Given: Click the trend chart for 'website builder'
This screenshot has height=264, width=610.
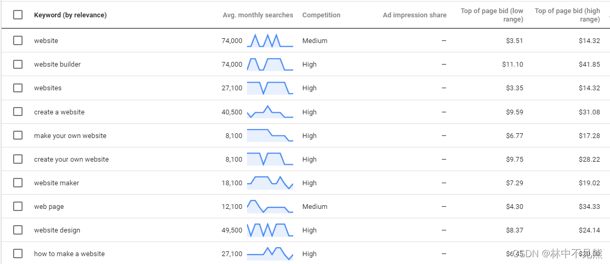Looking at the screenshot, I should (x=270, y=65).
